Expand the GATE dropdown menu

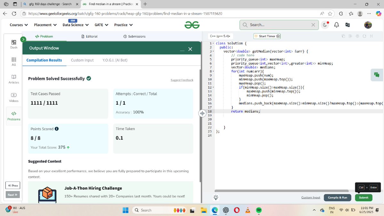point(101,25)
